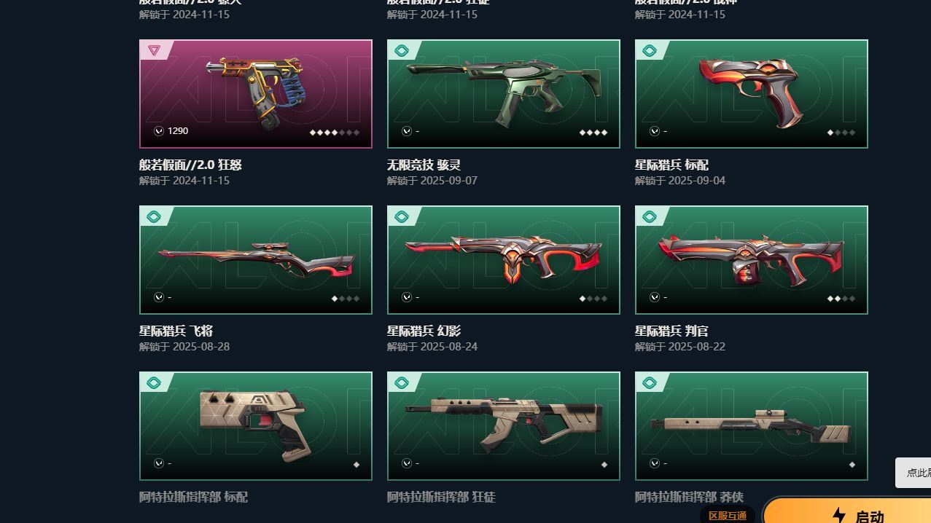Screen dimensions: 931x523
Task: Click the lightning bolt icon on 启动 button
Action: (839, 516)
